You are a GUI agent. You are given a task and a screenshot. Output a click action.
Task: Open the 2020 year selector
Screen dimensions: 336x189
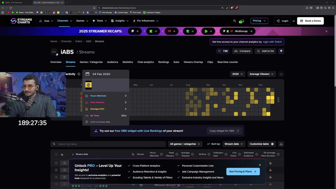coord(238,74)
